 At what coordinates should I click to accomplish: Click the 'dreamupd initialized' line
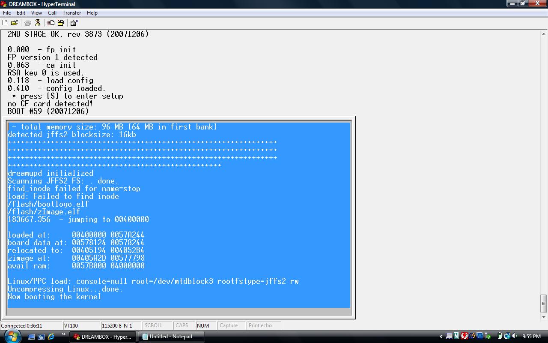(x=51, y=173)
